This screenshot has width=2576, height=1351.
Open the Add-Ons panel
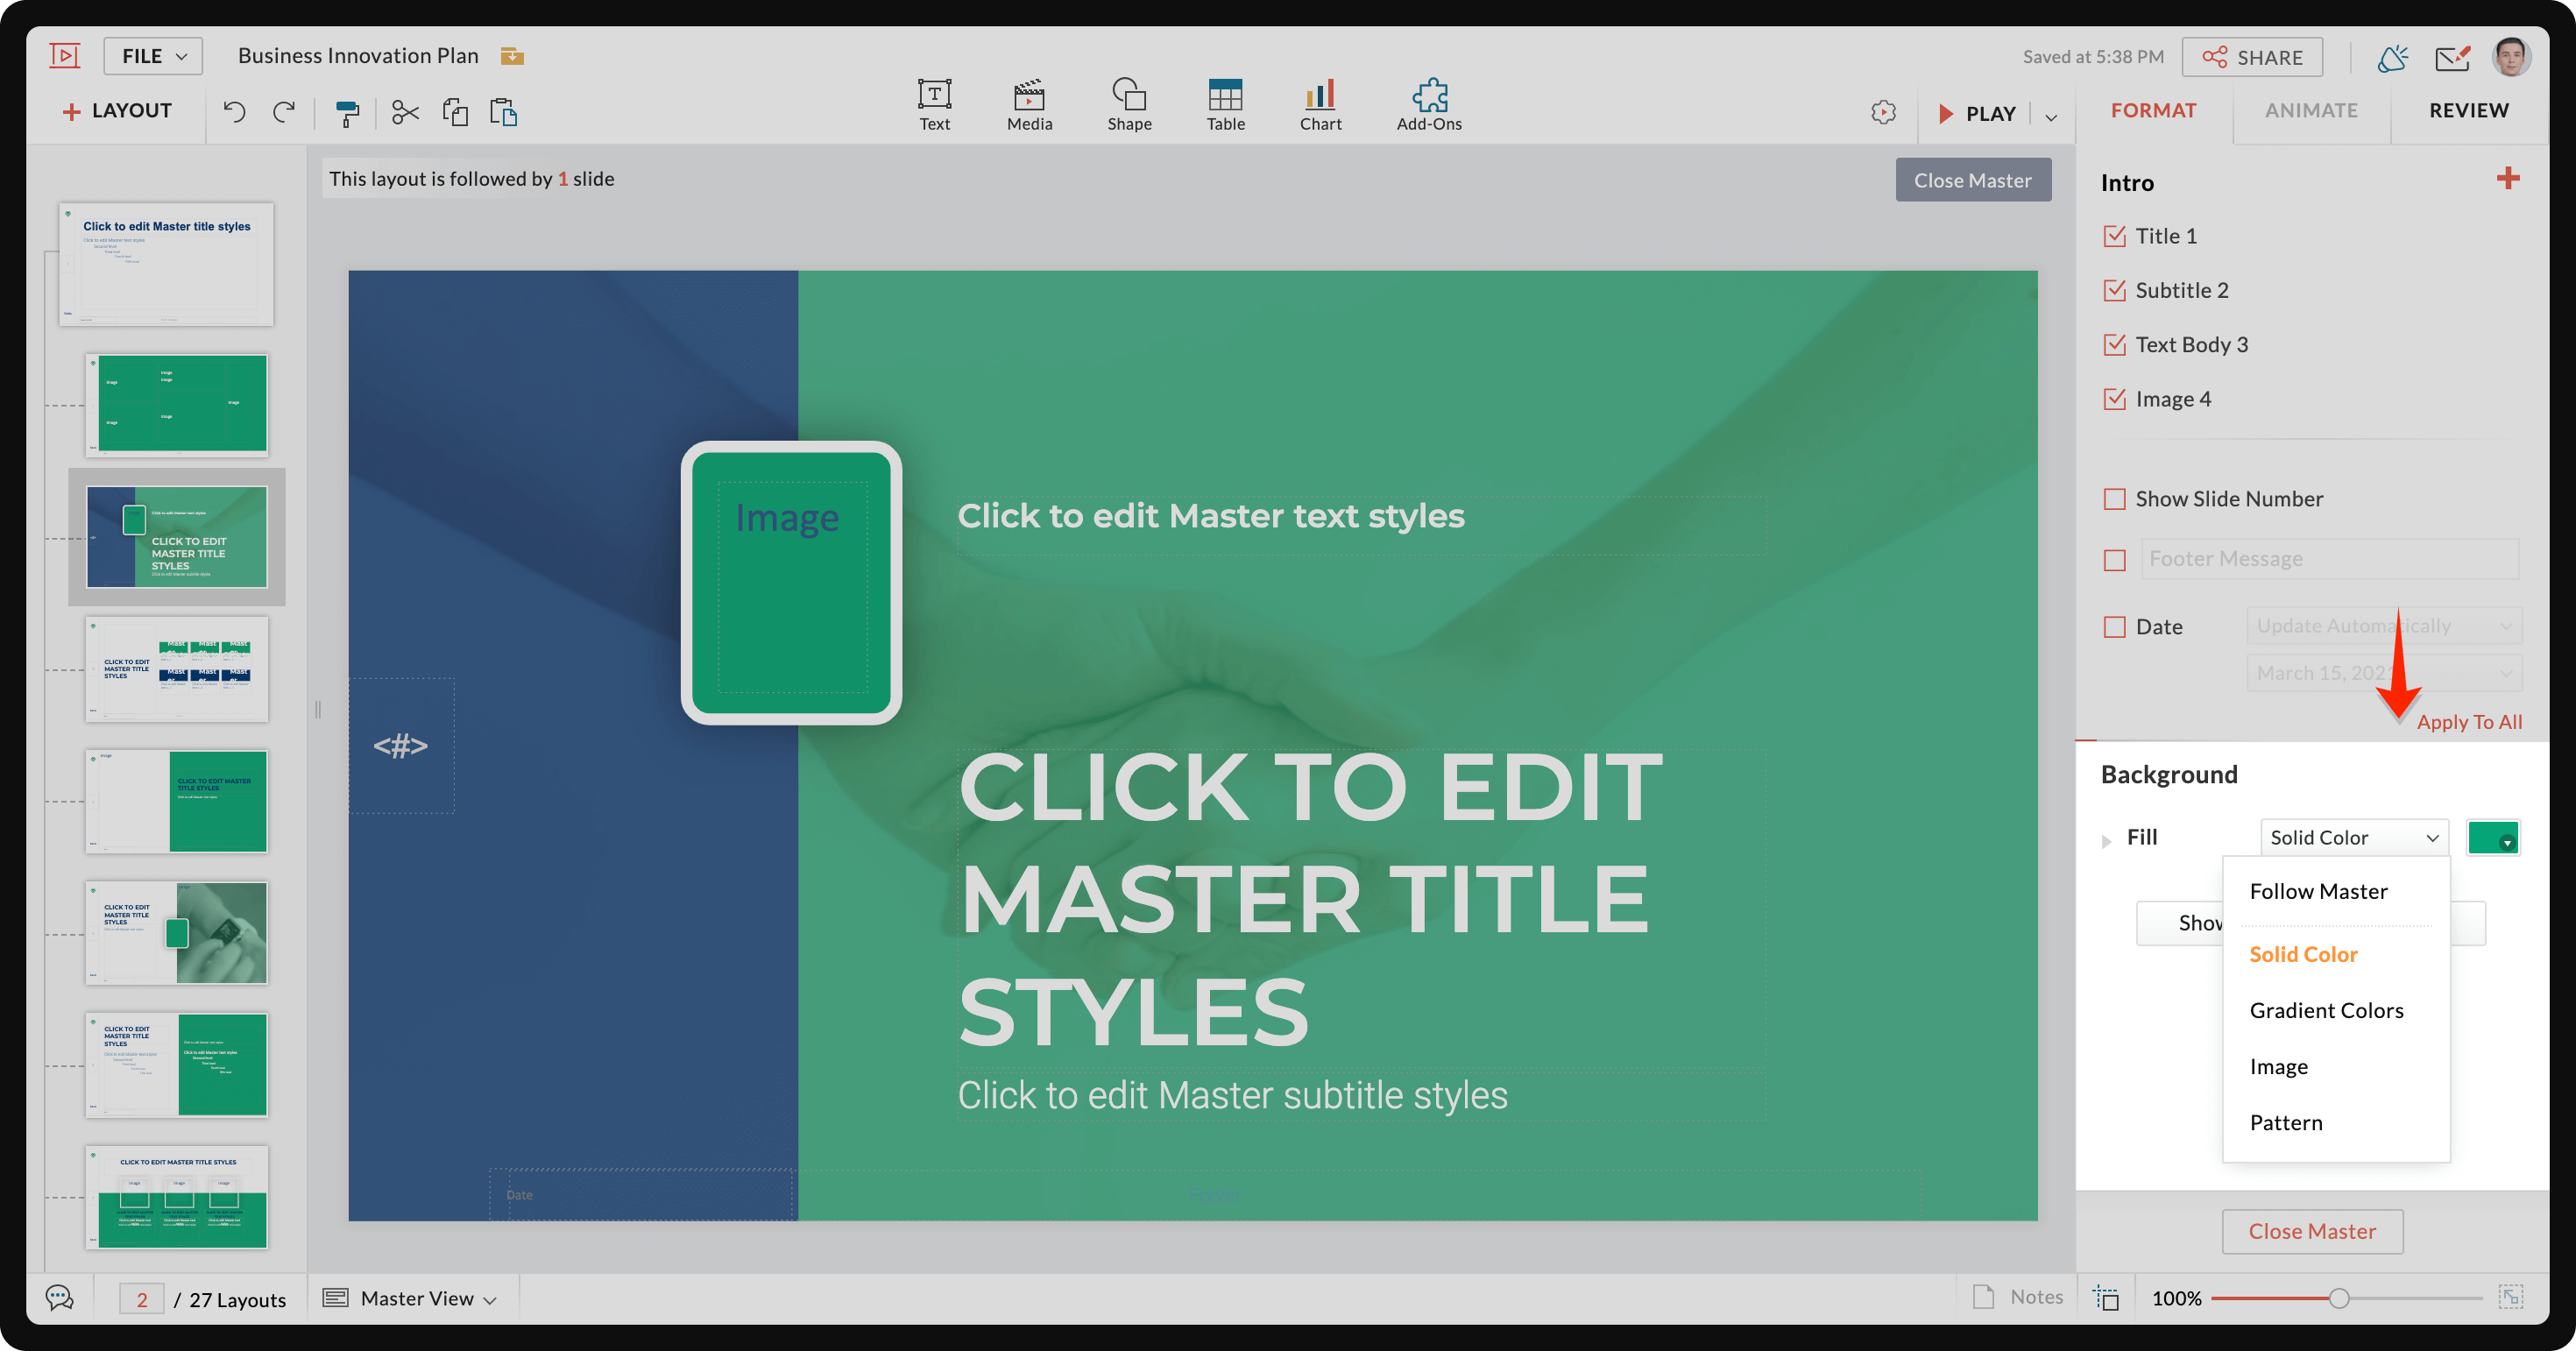(x=1428, y=104)
